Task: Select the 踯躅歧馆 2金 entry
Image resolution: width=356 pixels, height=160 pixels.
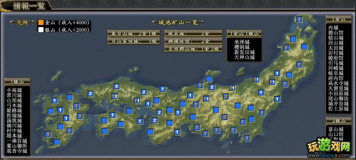Action: coord(193,41)
